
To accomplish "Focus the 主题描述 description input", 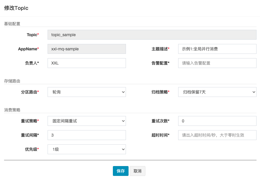I will click(217, 49).
